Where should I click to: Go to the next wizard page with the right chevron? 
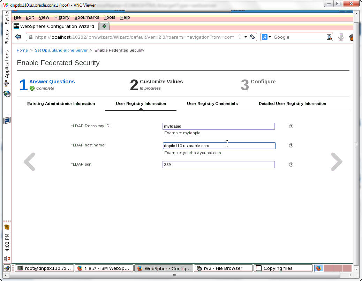[337, 162]
